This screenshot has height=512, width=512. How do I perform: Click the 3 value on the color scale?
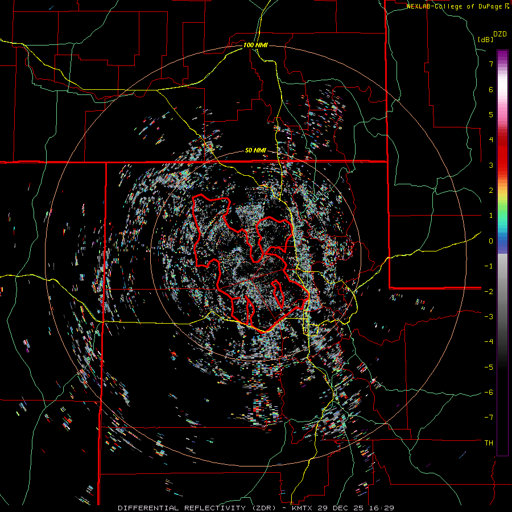click(491, 165)
